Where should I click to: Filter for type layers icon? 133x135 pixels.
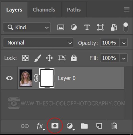tap(87, 27)
